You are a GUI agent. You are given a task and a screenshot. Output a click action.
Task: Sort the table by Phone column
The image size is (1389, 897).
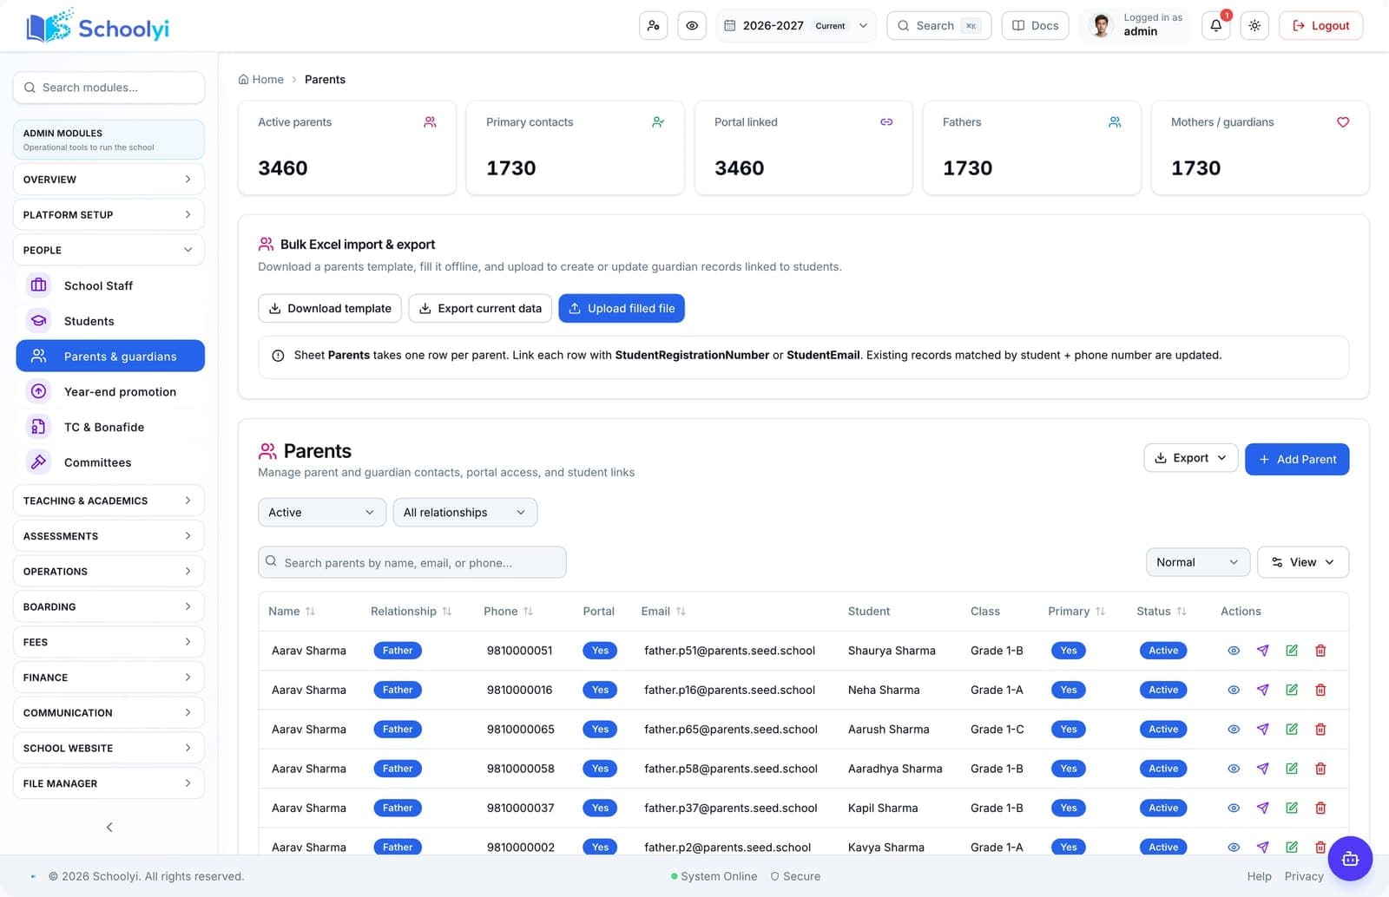(x=509, y=612)
